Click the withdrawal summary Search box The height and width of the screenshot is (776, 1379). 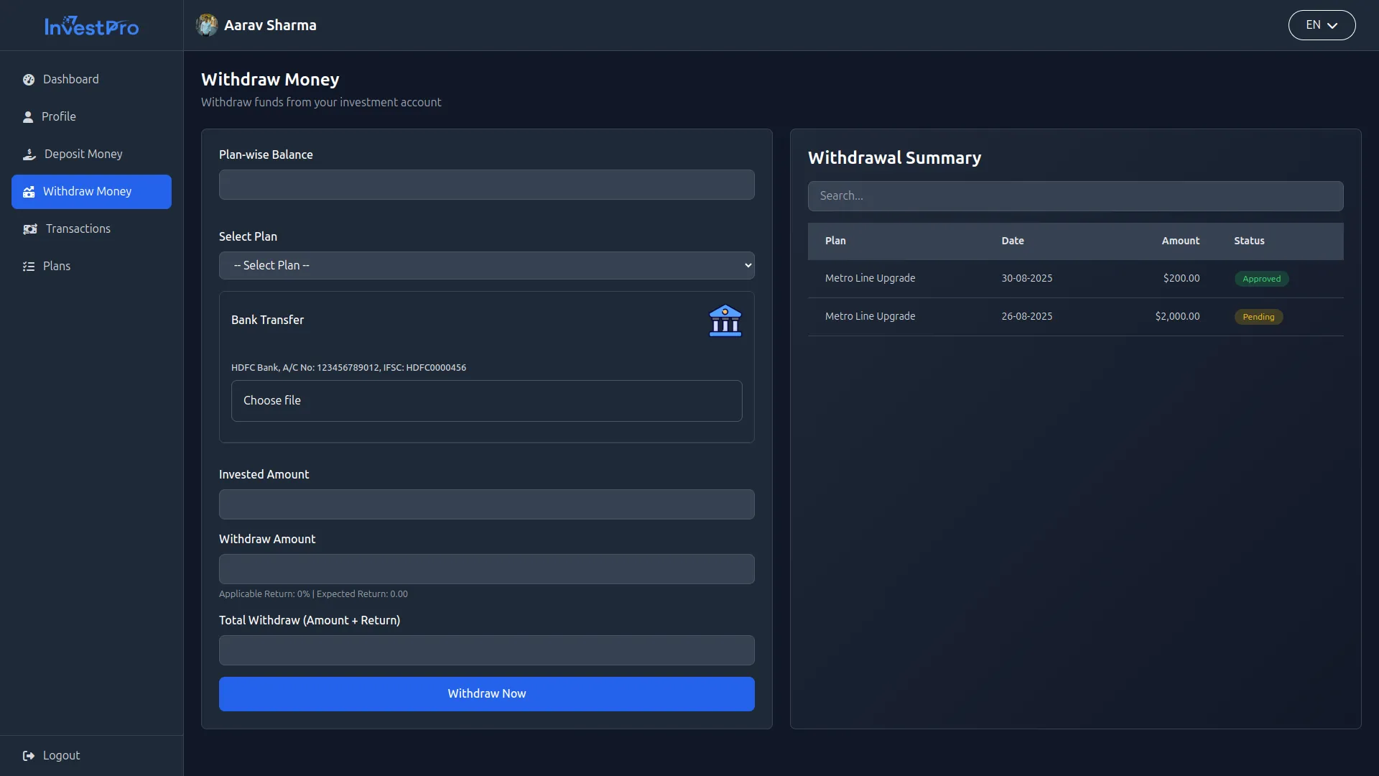click(1074, 196)
